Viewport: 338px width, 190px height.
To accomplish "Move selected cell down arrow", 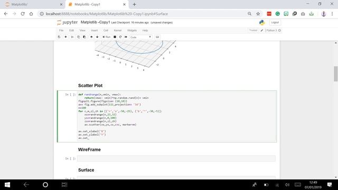I will tap(97, 37).
